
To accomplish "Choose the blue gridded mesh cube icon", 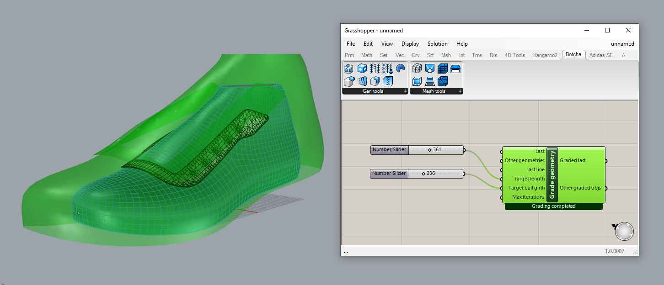I will (442, 69).
